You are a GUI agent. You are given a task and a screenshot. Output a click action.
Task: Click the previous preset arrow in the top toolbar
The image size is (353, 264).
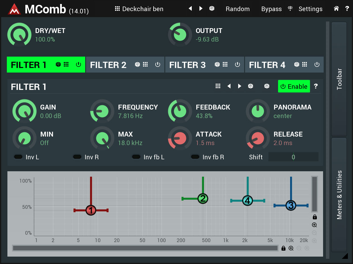190,9
